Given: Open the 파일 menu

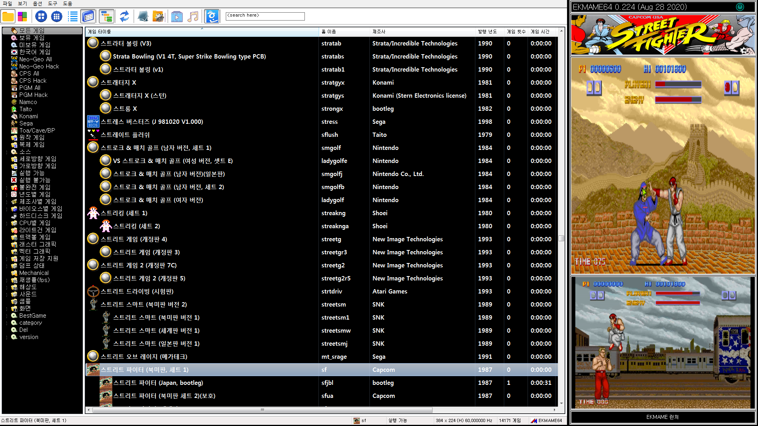Looking at the screenshot, I should (8, 4).
